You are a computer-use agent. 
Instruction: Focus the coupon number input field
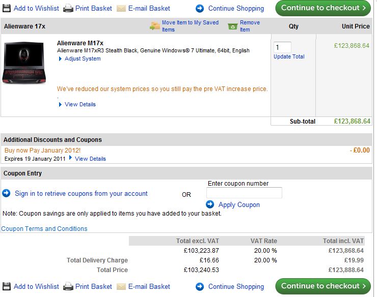[x=244, y=193]
